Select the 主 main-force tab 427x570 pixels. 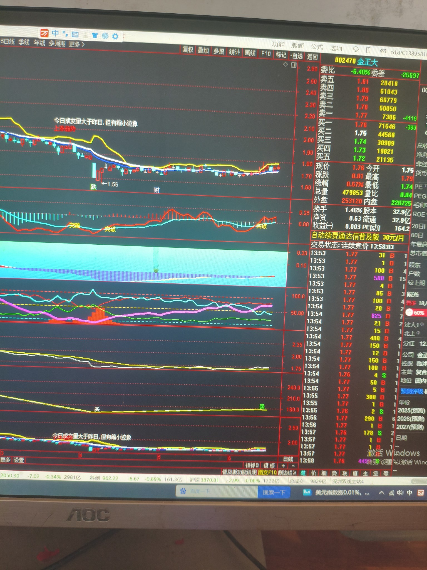click(365, 473)
